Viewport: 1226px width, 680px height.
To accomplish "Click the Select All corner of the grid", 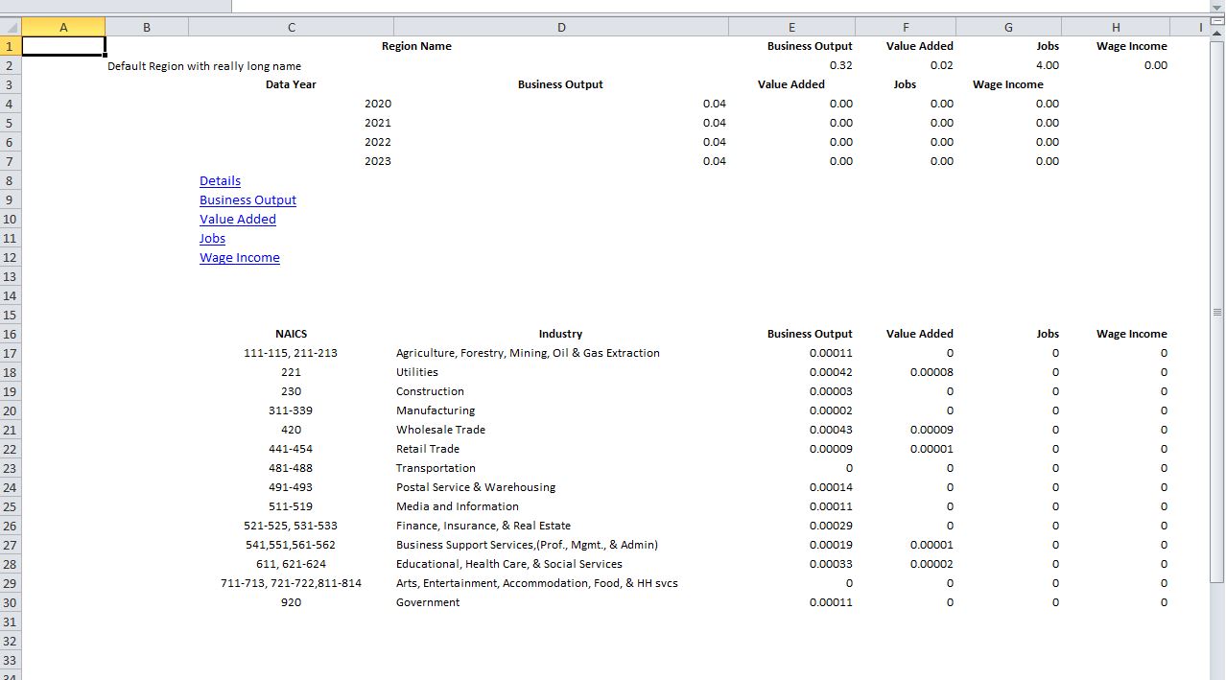I will pyautogui.click(x=11, y=27).
